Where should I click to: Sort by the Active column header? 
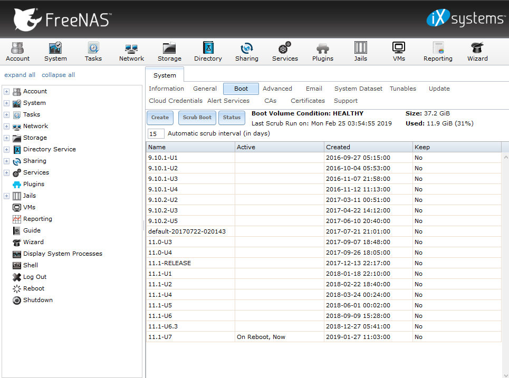(x=279, y=147)
